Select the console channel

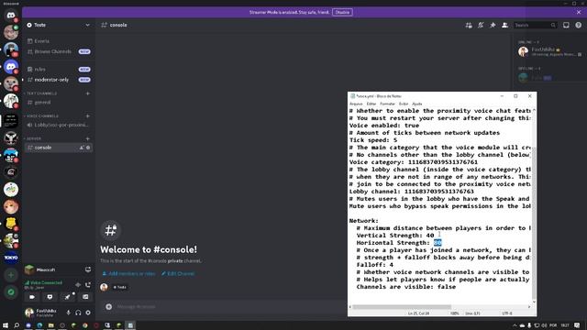[x=59, y=148]
